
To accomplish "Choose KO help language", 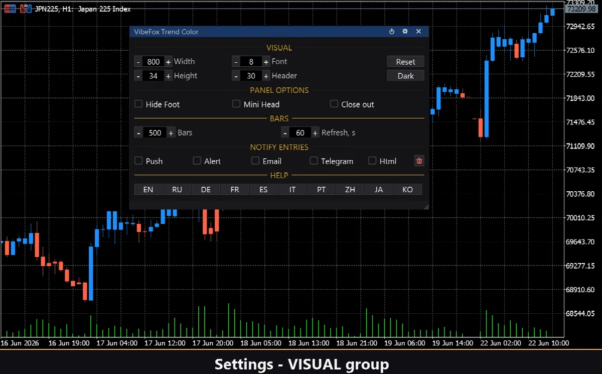I will (408, 190).
